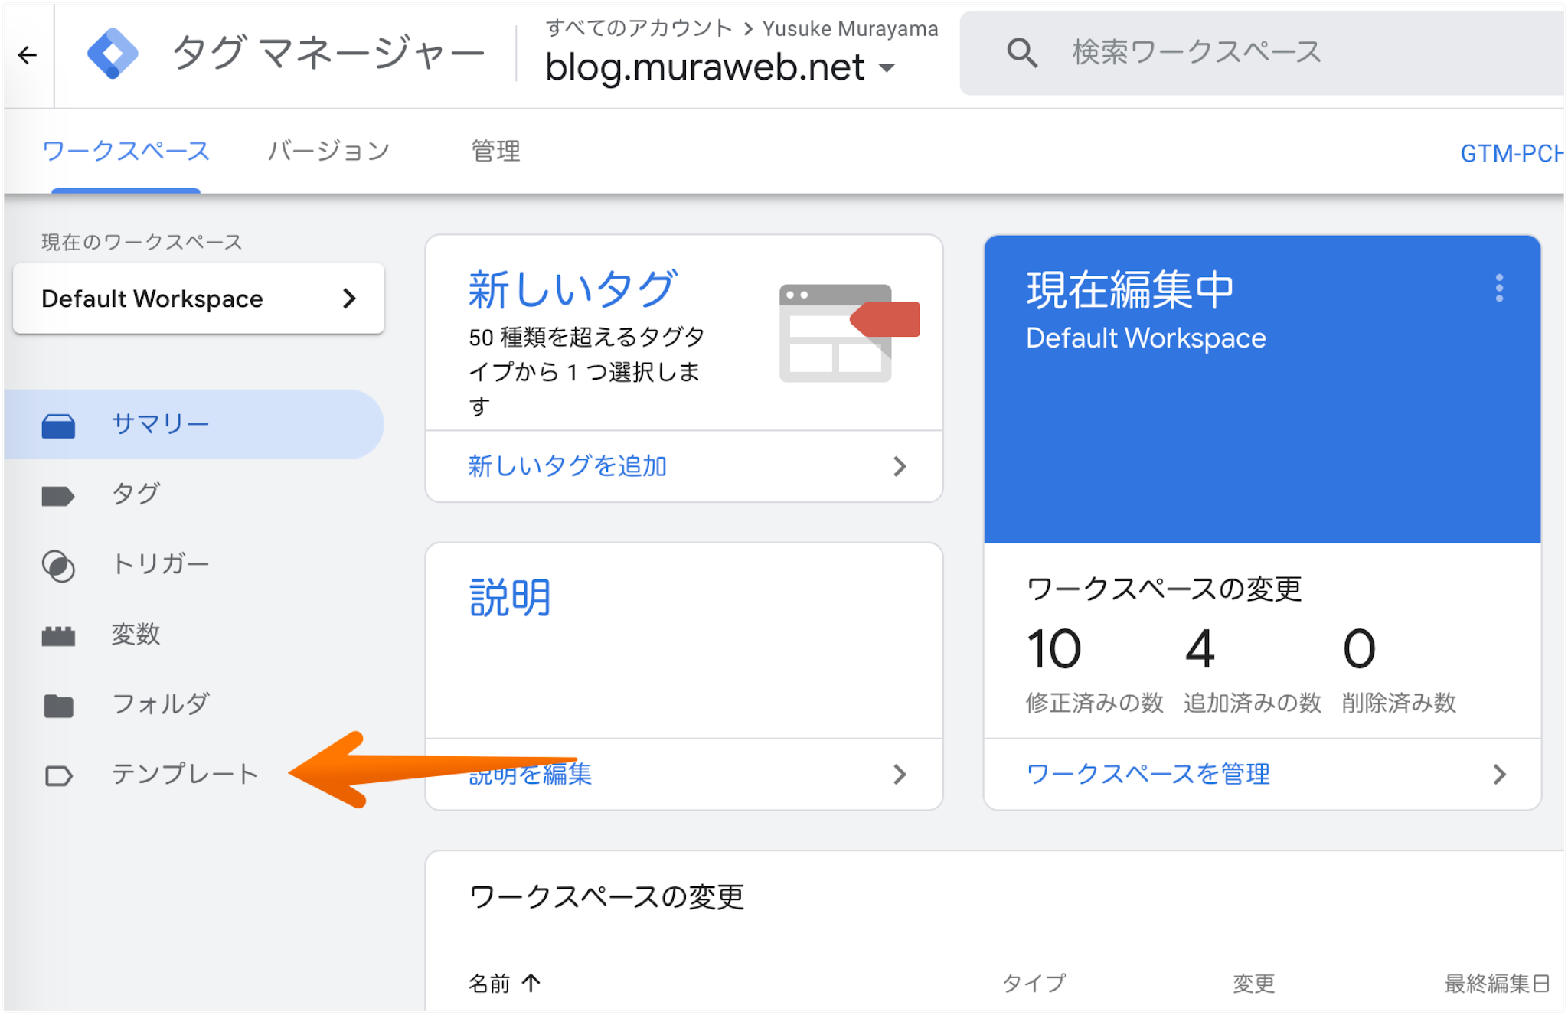Click chevron beside 新しいタグを追加
Viewport: 1568px width, 1015px height.
[900, 466]
